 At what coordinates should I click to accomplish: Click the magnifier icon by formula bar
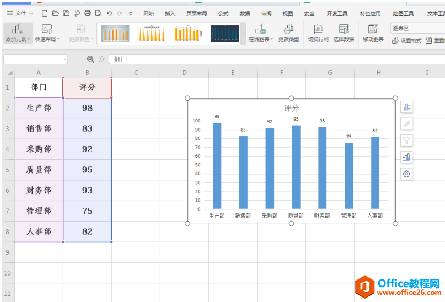point(90,59)
